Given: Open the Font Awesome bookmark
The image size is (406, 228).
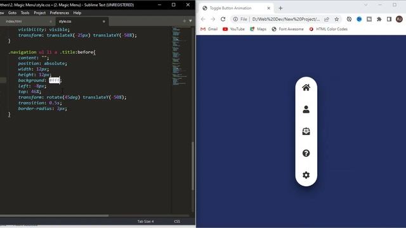Looking at the screenshot, I should 287,29.
